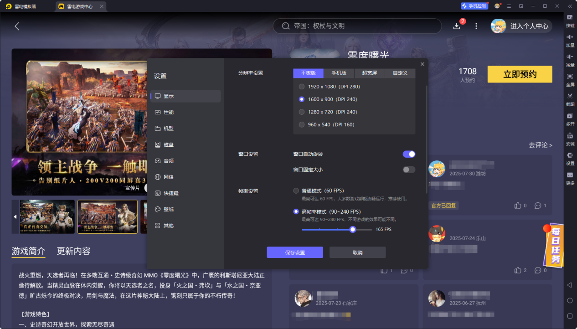Viewport: 577px width, 329px height.
Task: Click the Android back triangle in sidebar
Action: click(x=570, y=285)
